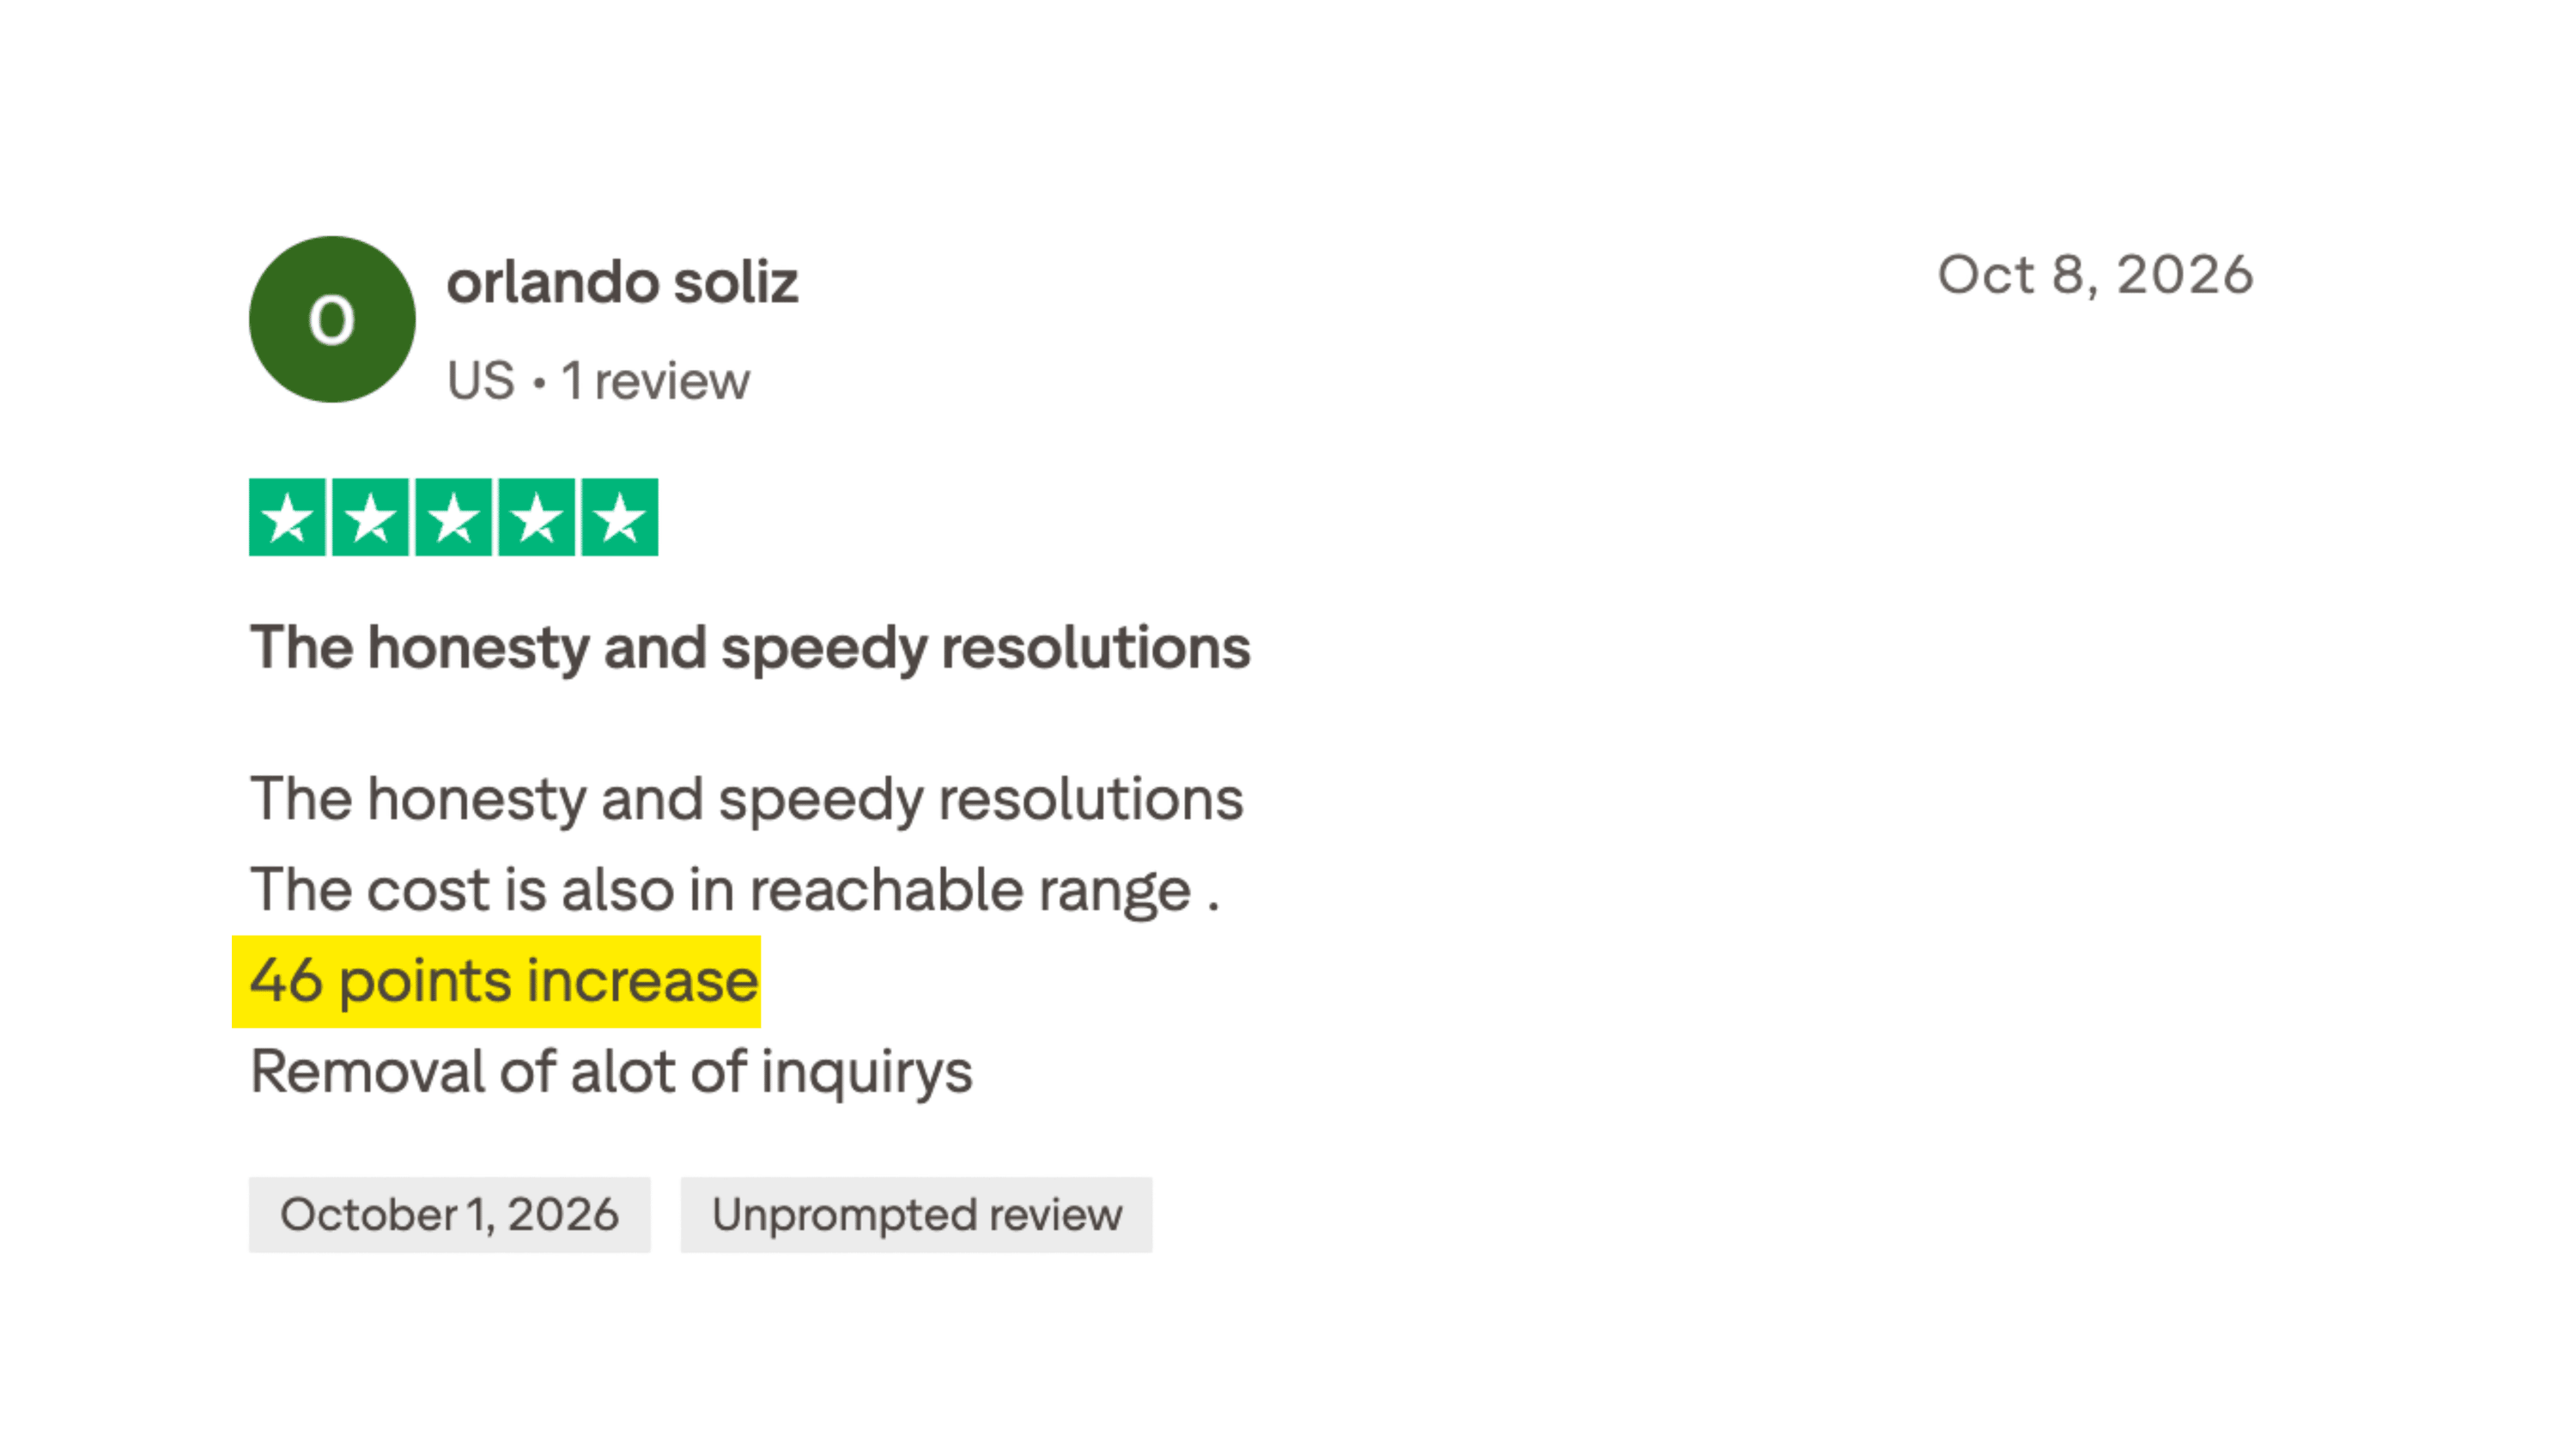Open orlando soliz's reviewer profile
The width and height of the screenshot is (2576, 1449).
point(622,282)
